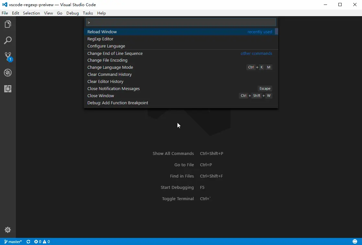Open the Edit menu
Viewport: 362px width, 245px height.
(x=16, y=13)
